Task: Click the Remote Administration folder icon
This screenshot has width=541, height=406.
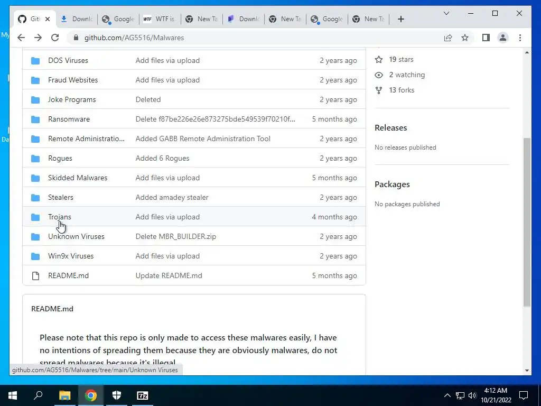Action: point(35,139)
